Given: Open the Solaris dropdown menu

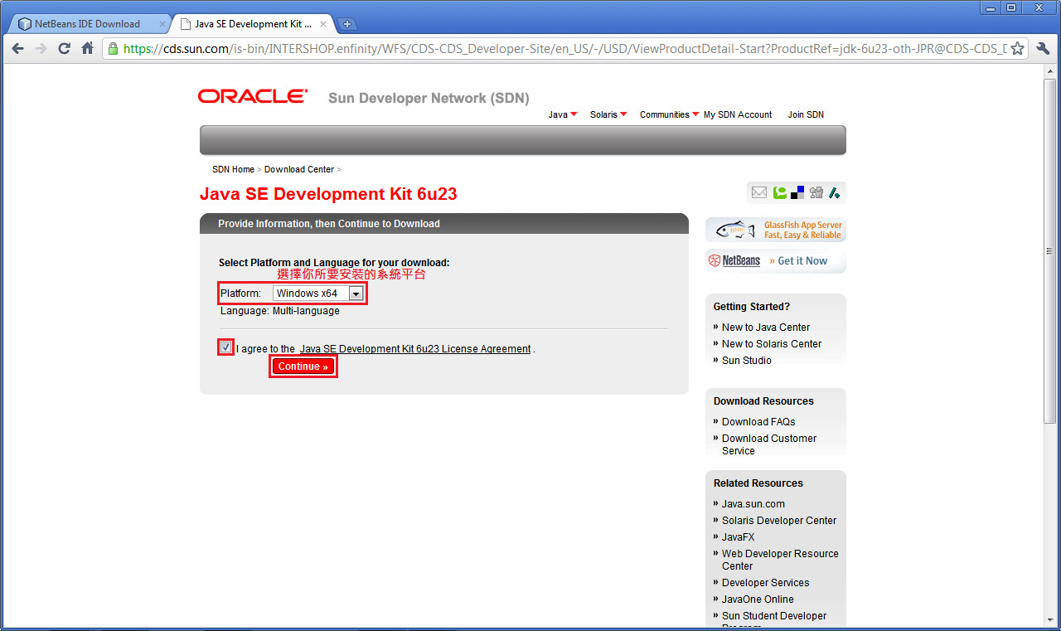Looking at the screenshot, I should [x=608, y=114].
